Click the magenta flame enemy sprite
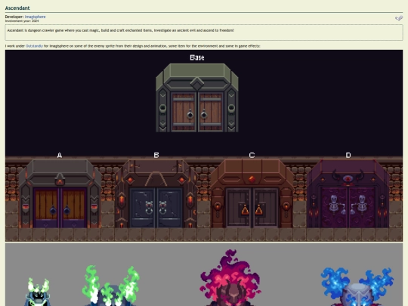This screenshot has width=408, height=306. coord(230,277)
